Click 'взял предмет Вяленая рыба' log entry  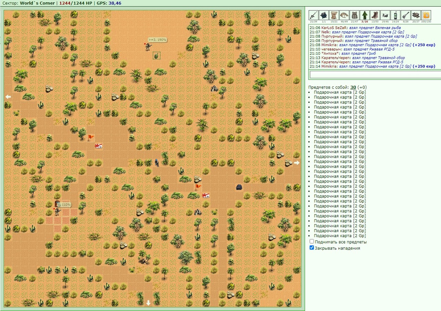click(x=375, y=28)
